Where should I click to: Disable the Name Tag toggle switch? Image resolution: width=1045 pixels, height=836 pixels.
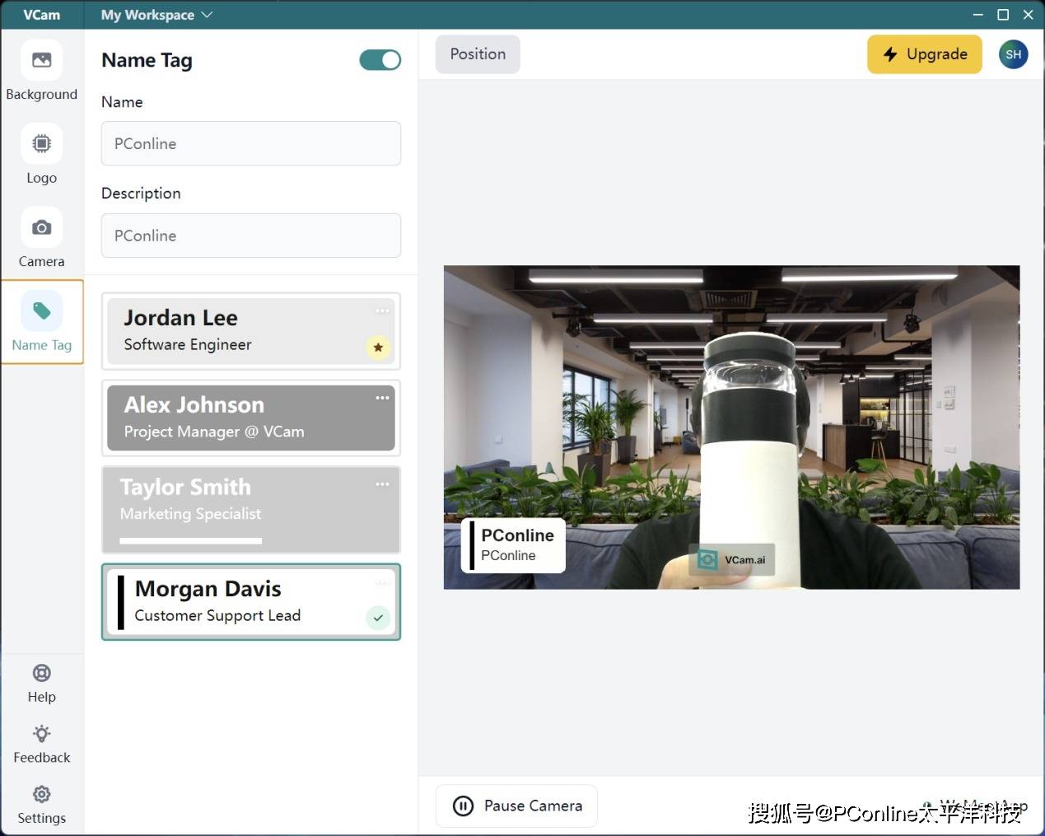(x=380, y=60)
